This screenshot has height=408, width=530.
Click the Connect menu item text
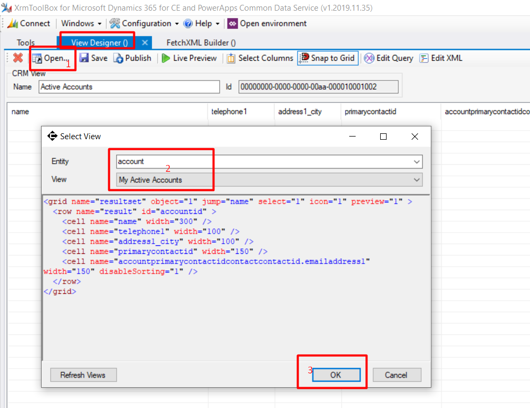click(x=35, y=23)
